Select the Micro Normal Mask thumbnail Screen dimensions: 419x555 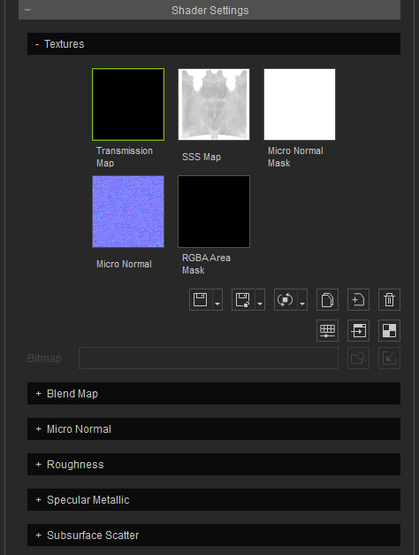click(300, 104)
